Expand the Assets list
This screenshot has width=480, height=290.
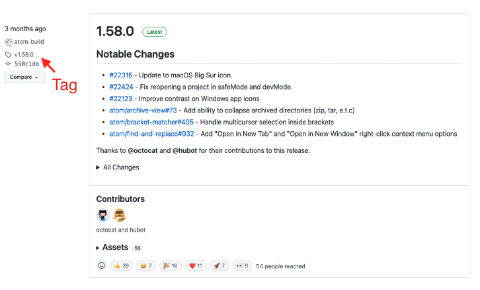(114, 248)
